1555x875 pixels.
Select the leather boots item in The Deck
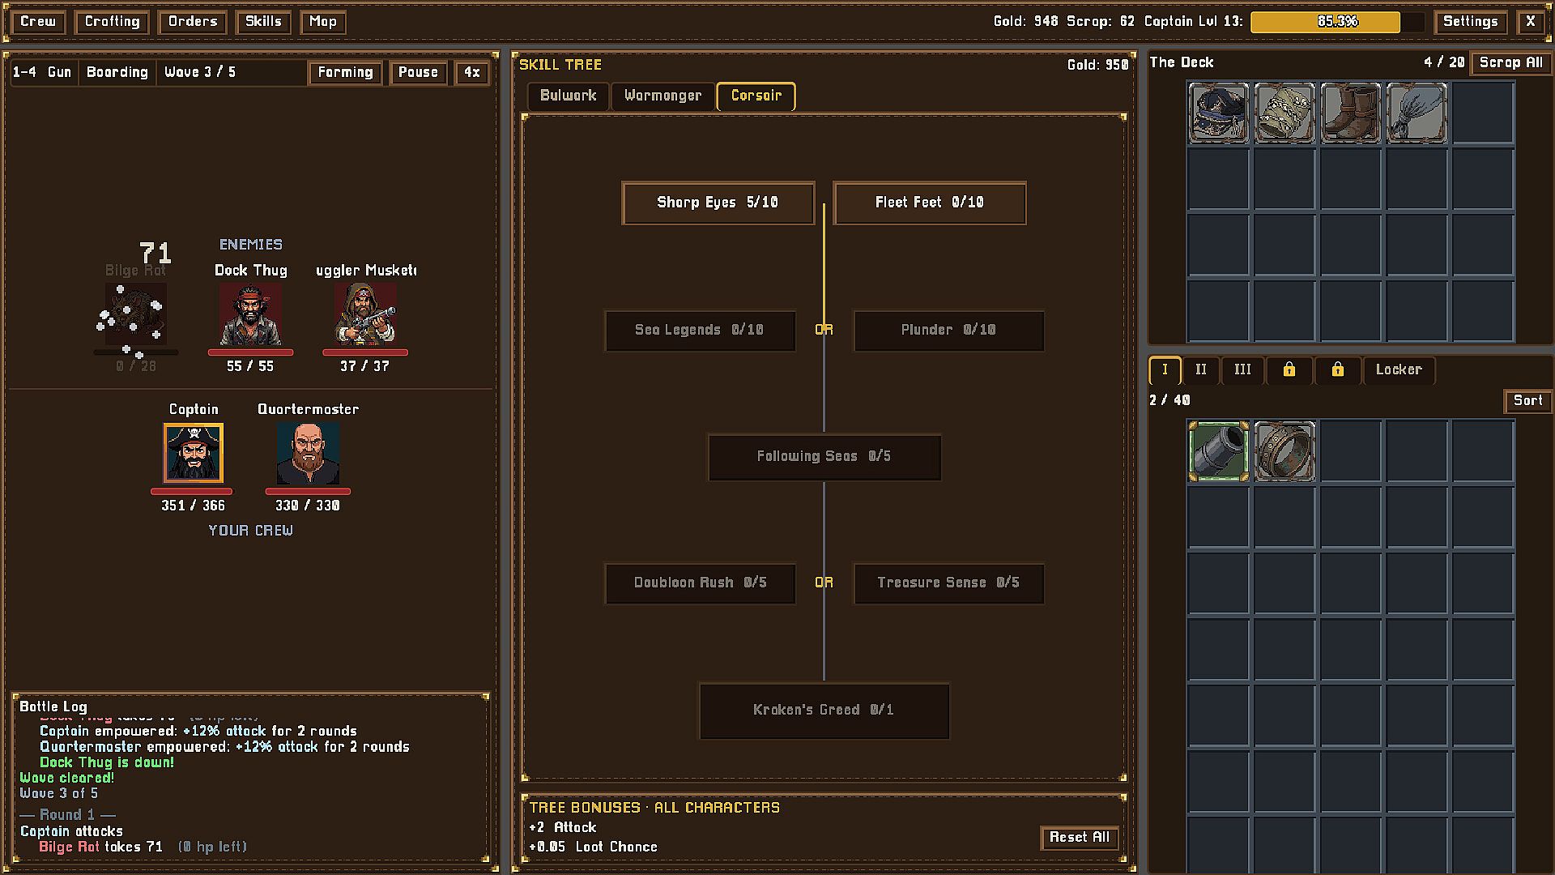pos(1350,113)
